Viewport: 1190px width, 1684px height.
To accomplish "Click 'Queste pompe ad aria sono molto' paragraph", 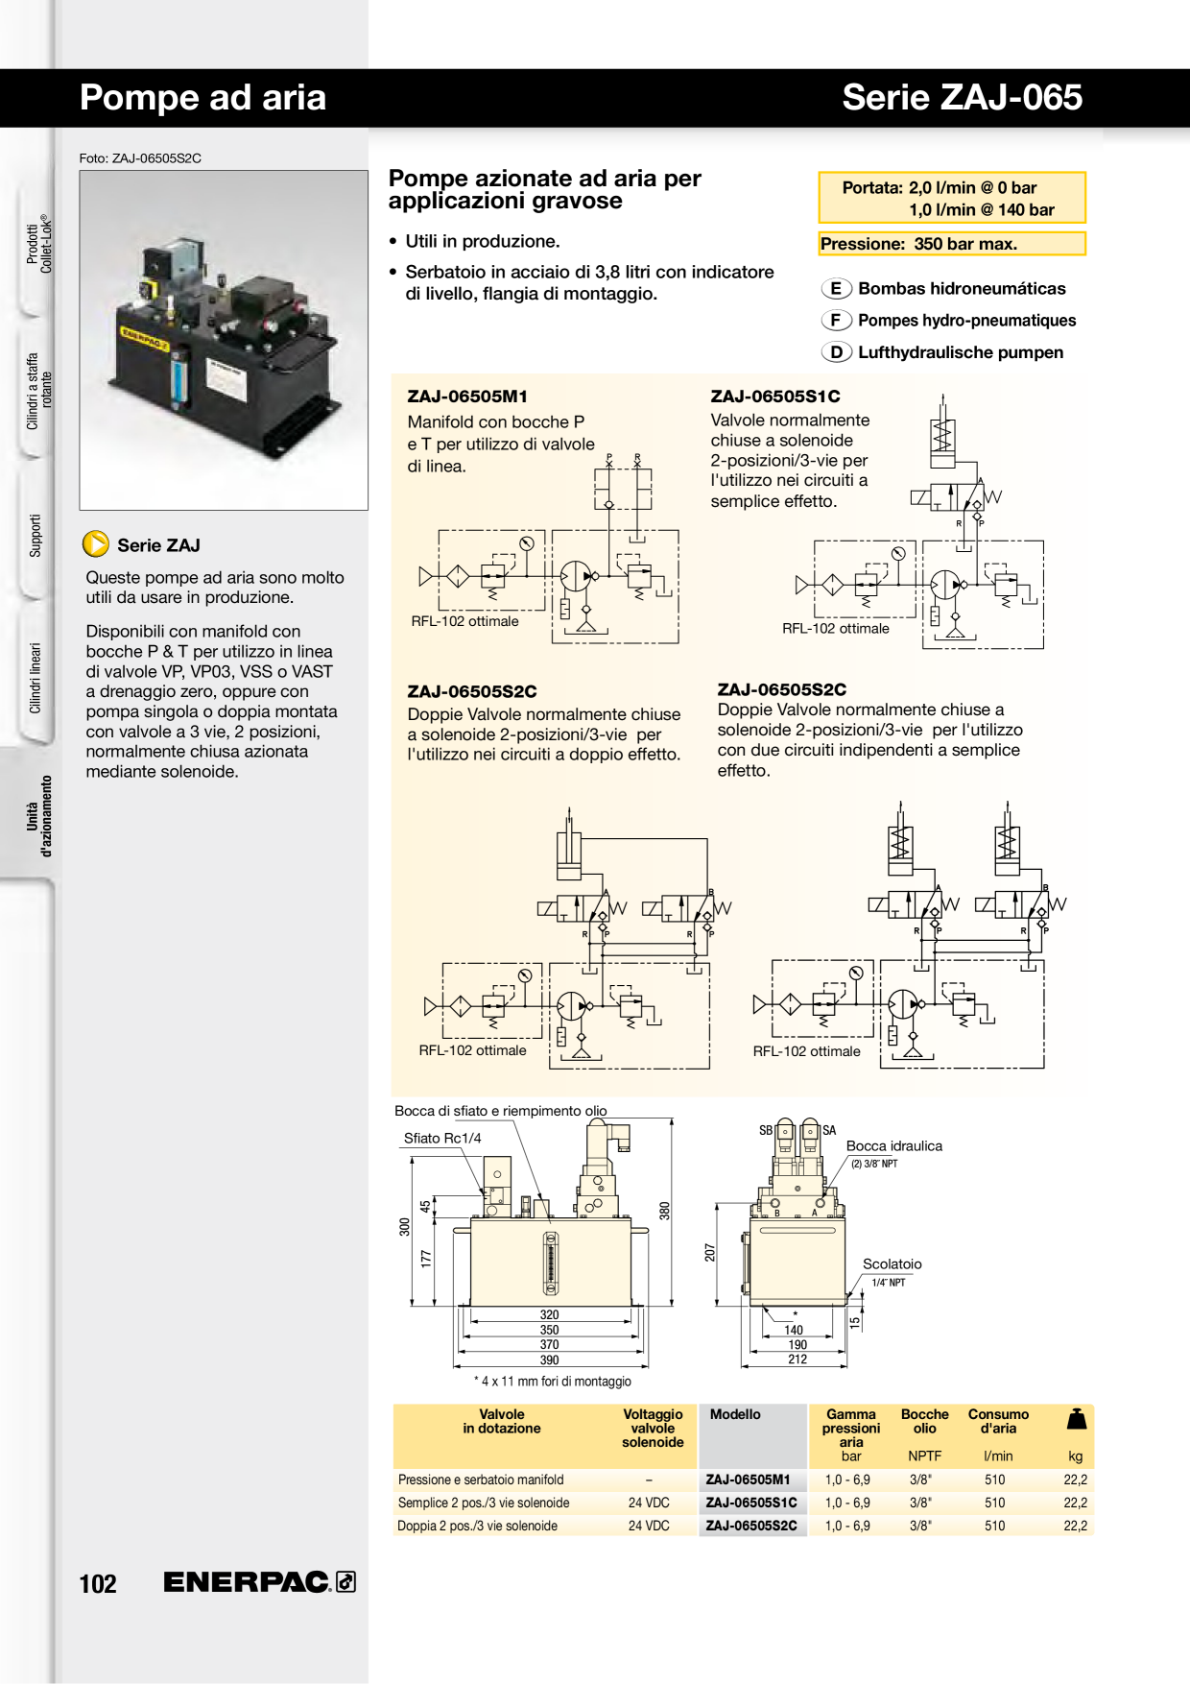I will tap(214, 587).
